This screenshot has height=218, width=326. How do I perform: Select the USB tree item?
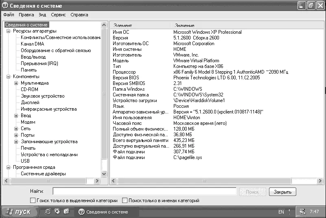click(x=25, y=161)
